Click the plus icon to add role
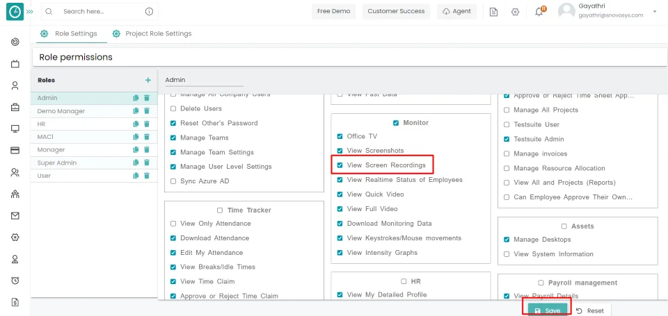 pyautogui.click(x=148, y=81)
